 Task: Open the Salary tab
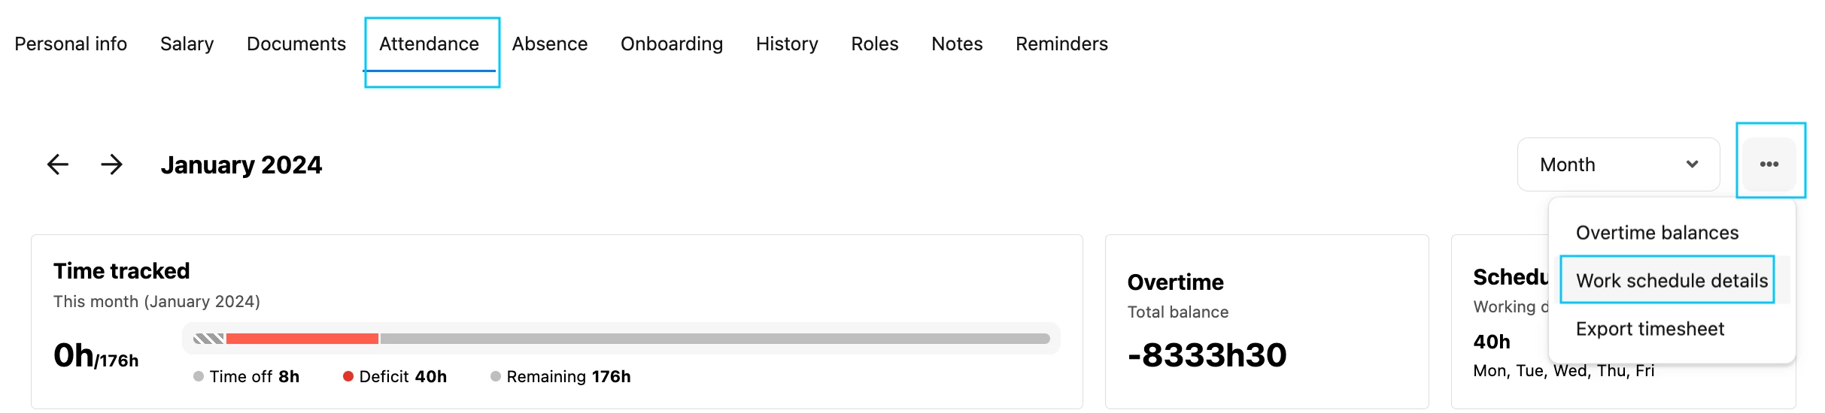pyautogui.click(x=187, y=44)
